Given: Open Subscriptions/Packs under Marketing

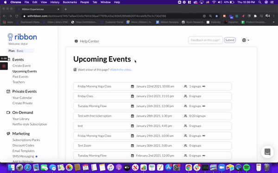Looking at the screenshot, I should [x=26, y=140].
